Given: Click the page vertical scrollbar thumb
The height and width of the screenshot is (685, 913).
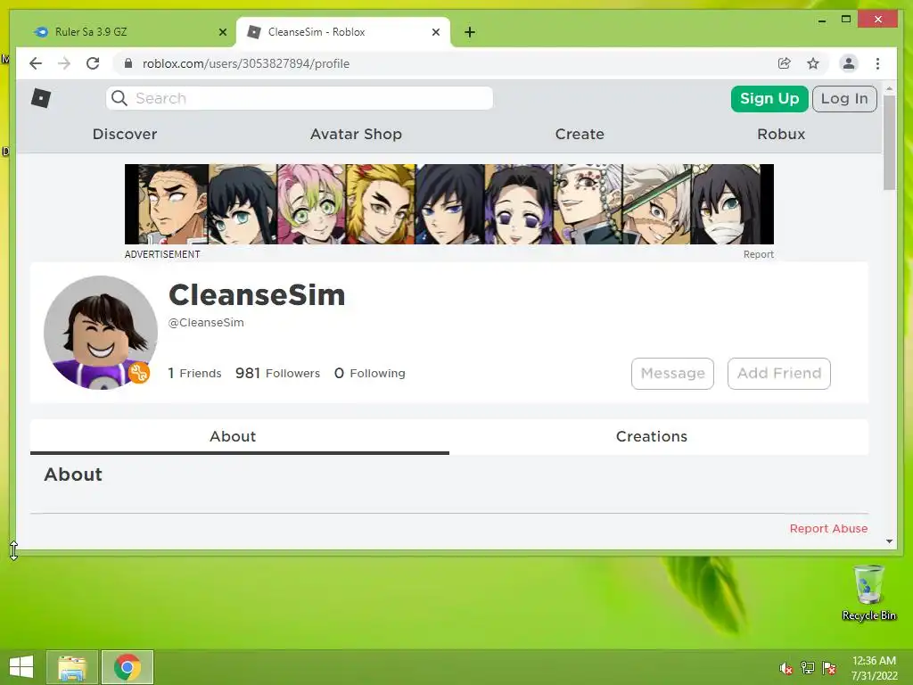Looking at the screenshot, I should 889,143.
